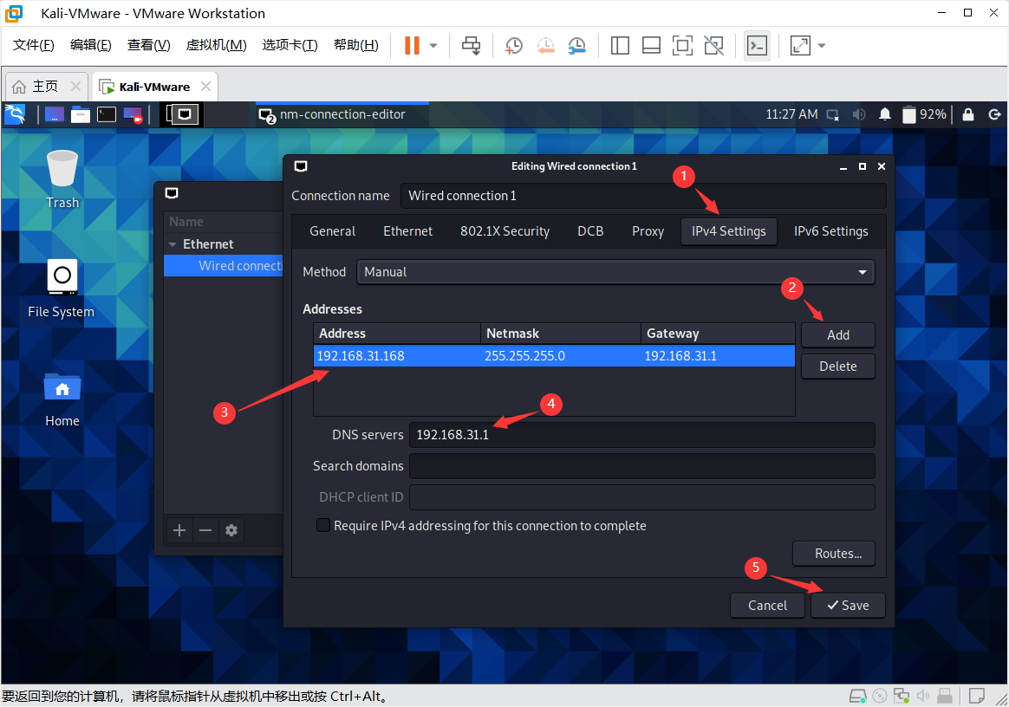The width and height of the screenshot is (1009, 707).
Task: Toggle Require IPv4 addressing checkbox
Action: click(323, 525)
